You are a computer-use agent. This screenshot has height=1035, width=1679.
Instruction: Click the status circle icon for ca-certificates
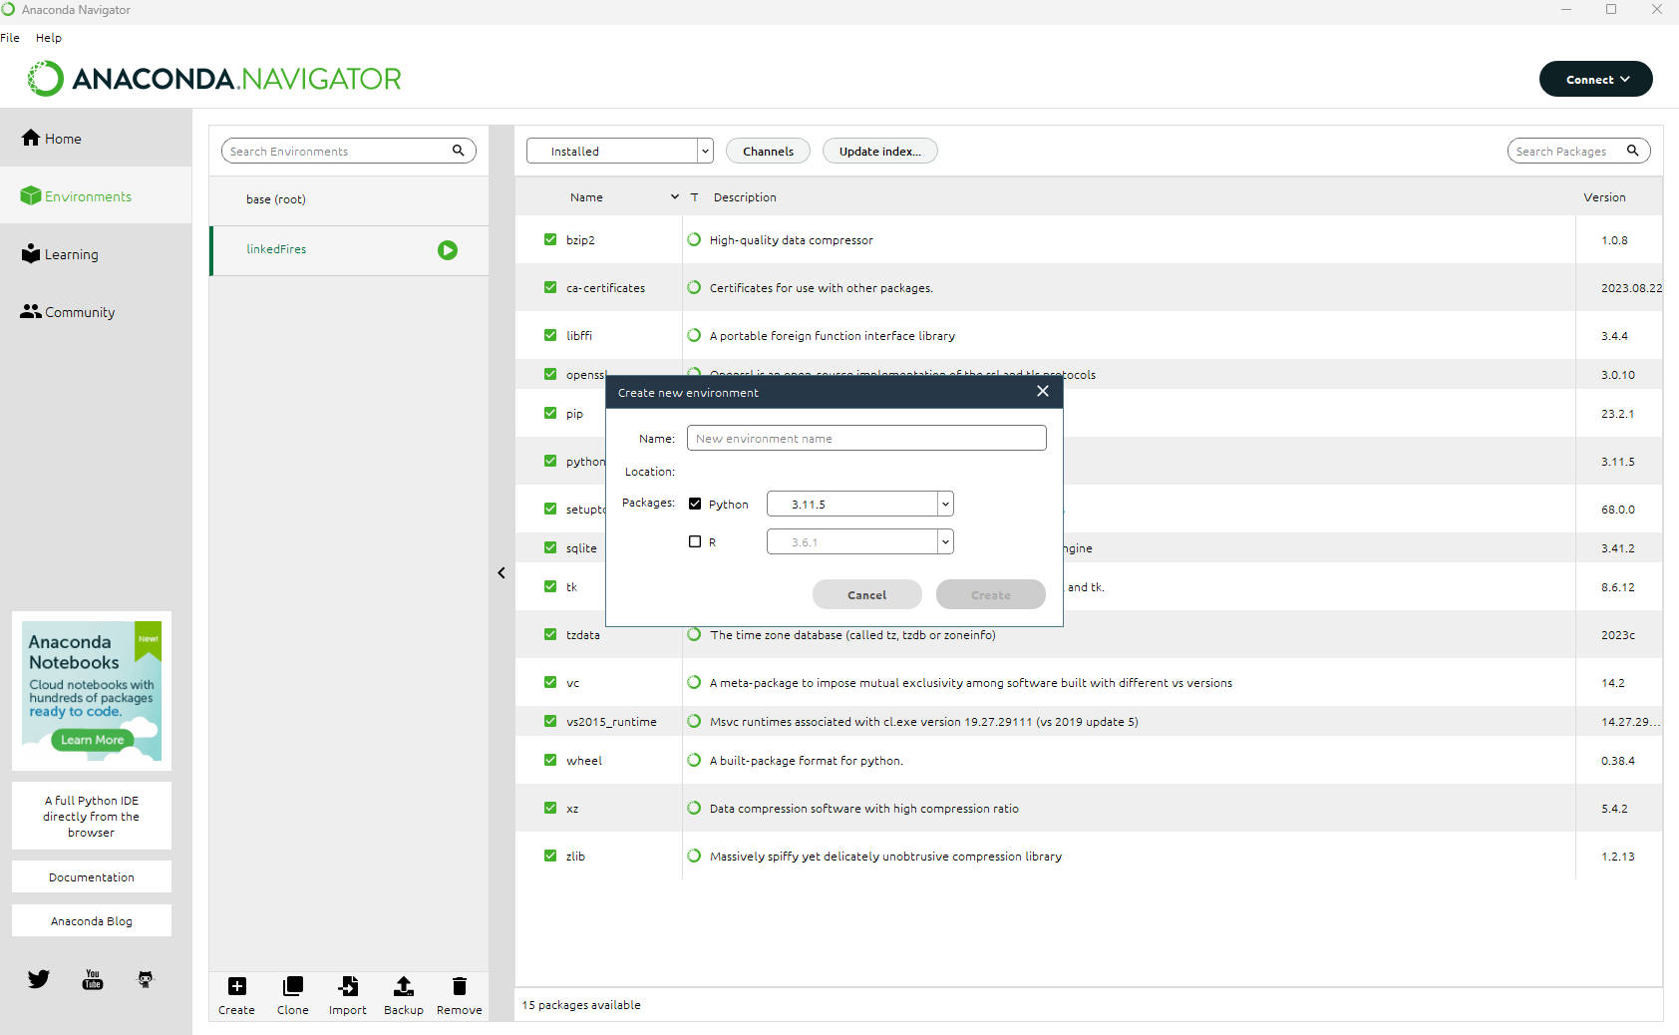click(694, 287)
